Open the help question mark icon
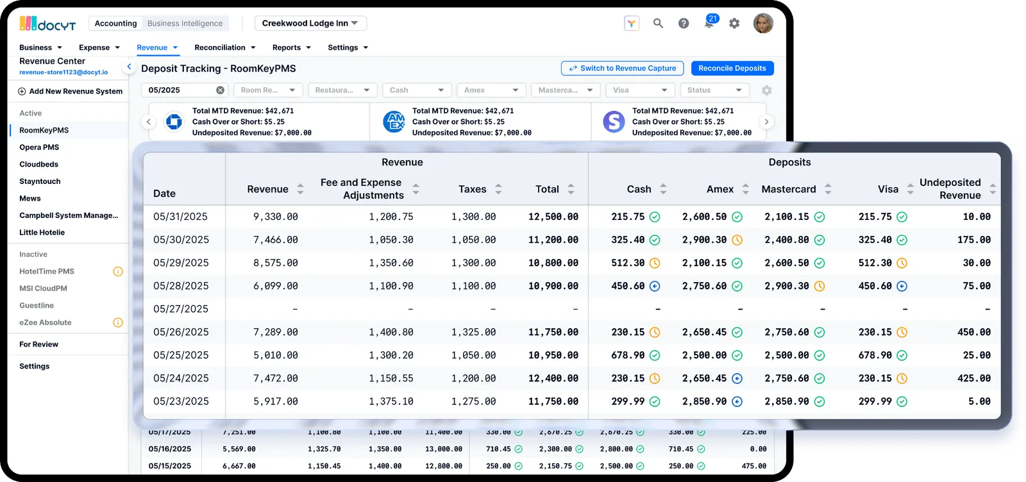The image size is (1026, 482). click(x=684, y=23)
